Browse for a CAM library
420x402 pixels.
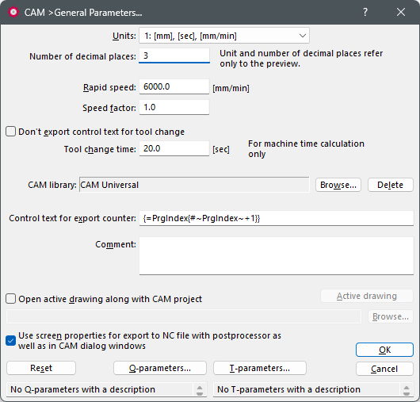click(338, 185)
